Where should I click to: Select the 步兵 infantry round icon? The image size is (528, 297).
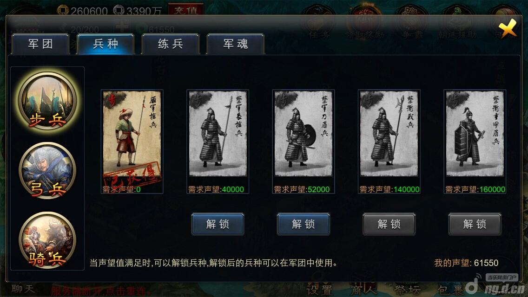47,101
